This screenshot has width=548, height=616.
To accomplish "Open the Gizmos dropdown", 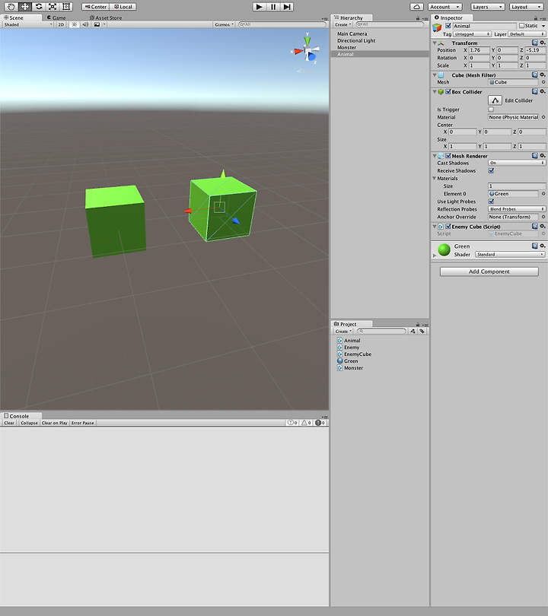I will (x=225, y=24).
